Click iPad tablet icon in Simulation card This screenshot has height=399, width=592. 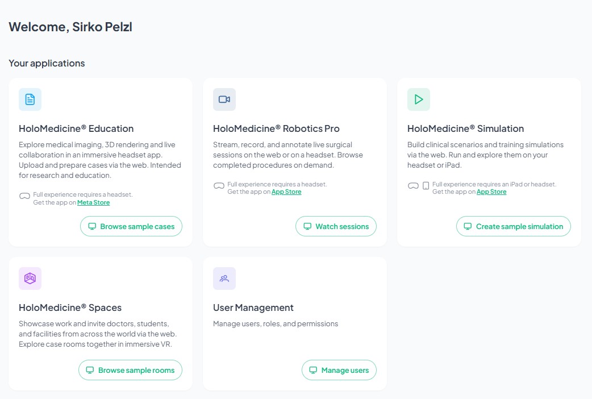coord(426,185)
